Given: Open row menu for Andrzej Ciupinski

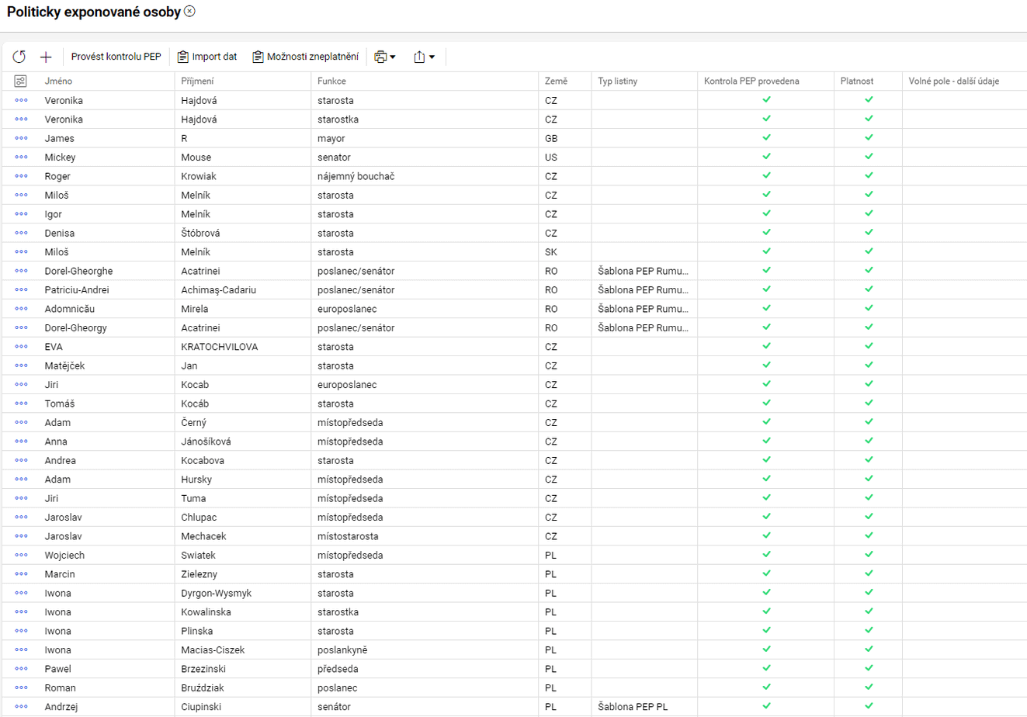Looking at the screenshot, I should click(x=21, y=707).
